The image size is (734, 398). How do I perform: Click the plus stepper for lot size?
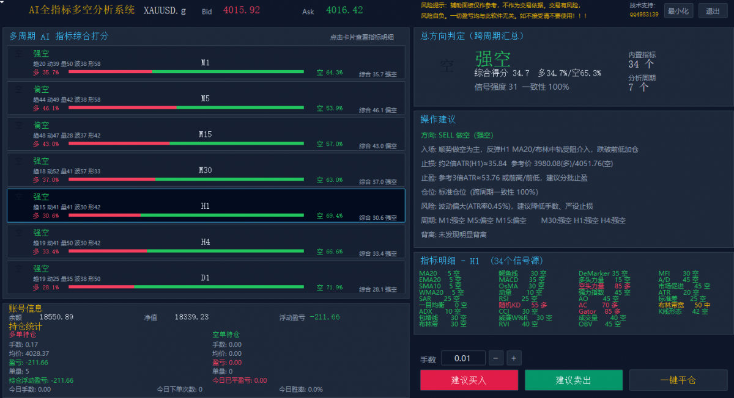514,358
